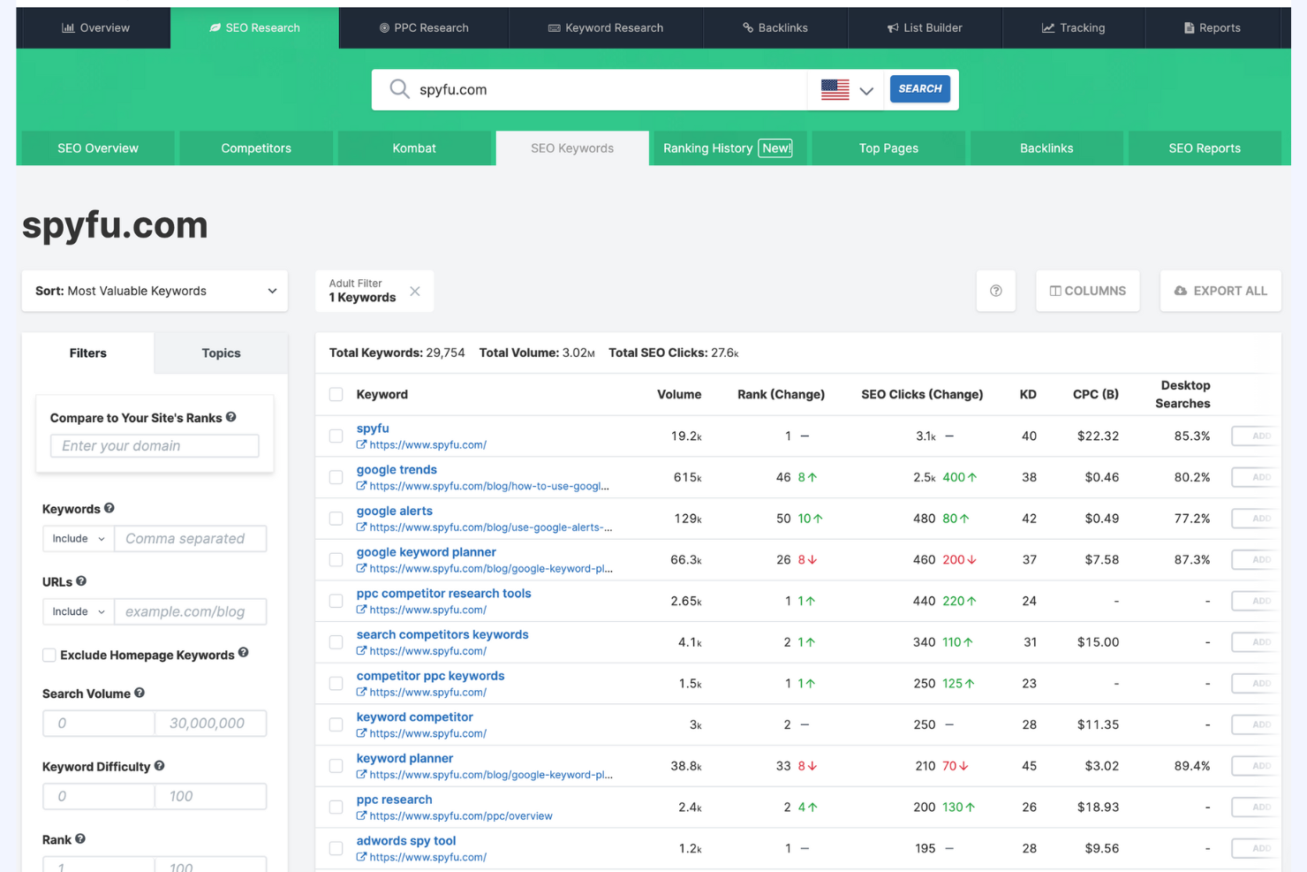1307x872 pixels.
Task: Tick the select-all checkbox in the table header
Action: click(336, 394)
